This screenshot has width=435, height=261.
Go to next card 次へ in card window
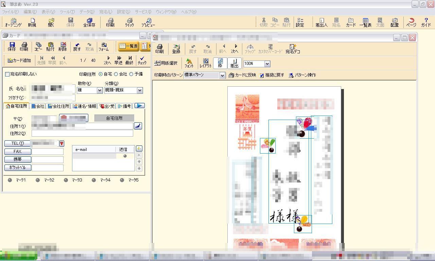pyautogui.click(x=107, y=60)
